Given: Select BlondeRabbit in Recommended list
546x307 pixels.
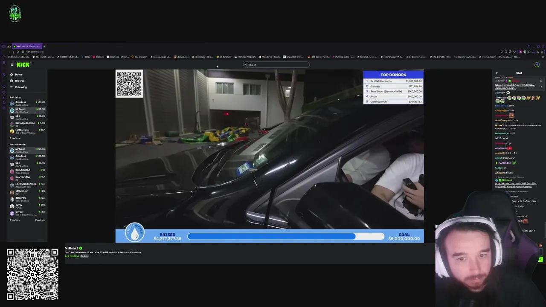Looking at the screenshot, I should click(27, 171).
